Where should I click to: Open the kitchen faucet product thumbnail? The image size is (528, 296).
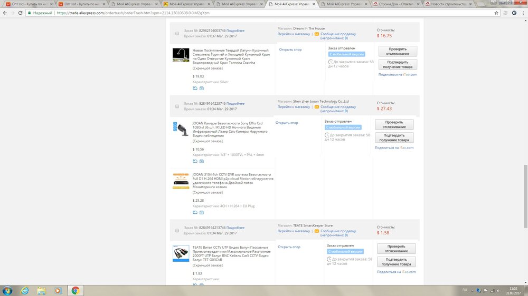[181, 55]
